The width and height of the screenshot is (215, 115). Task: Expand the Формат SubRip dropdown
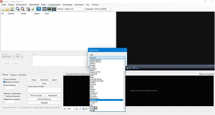(x=74, y=9)
